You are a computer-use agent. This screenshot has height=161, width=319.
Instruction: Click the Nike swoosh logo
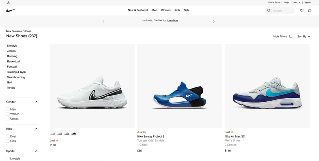pos(11,10)
